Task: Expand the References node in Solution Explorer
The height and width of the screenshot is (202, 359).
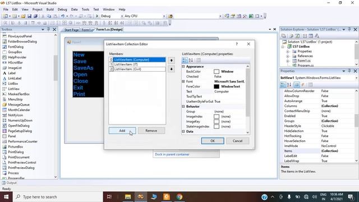Action: 288,56
